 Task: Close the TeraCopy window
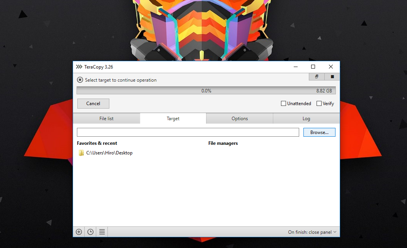tap(331, 67)
